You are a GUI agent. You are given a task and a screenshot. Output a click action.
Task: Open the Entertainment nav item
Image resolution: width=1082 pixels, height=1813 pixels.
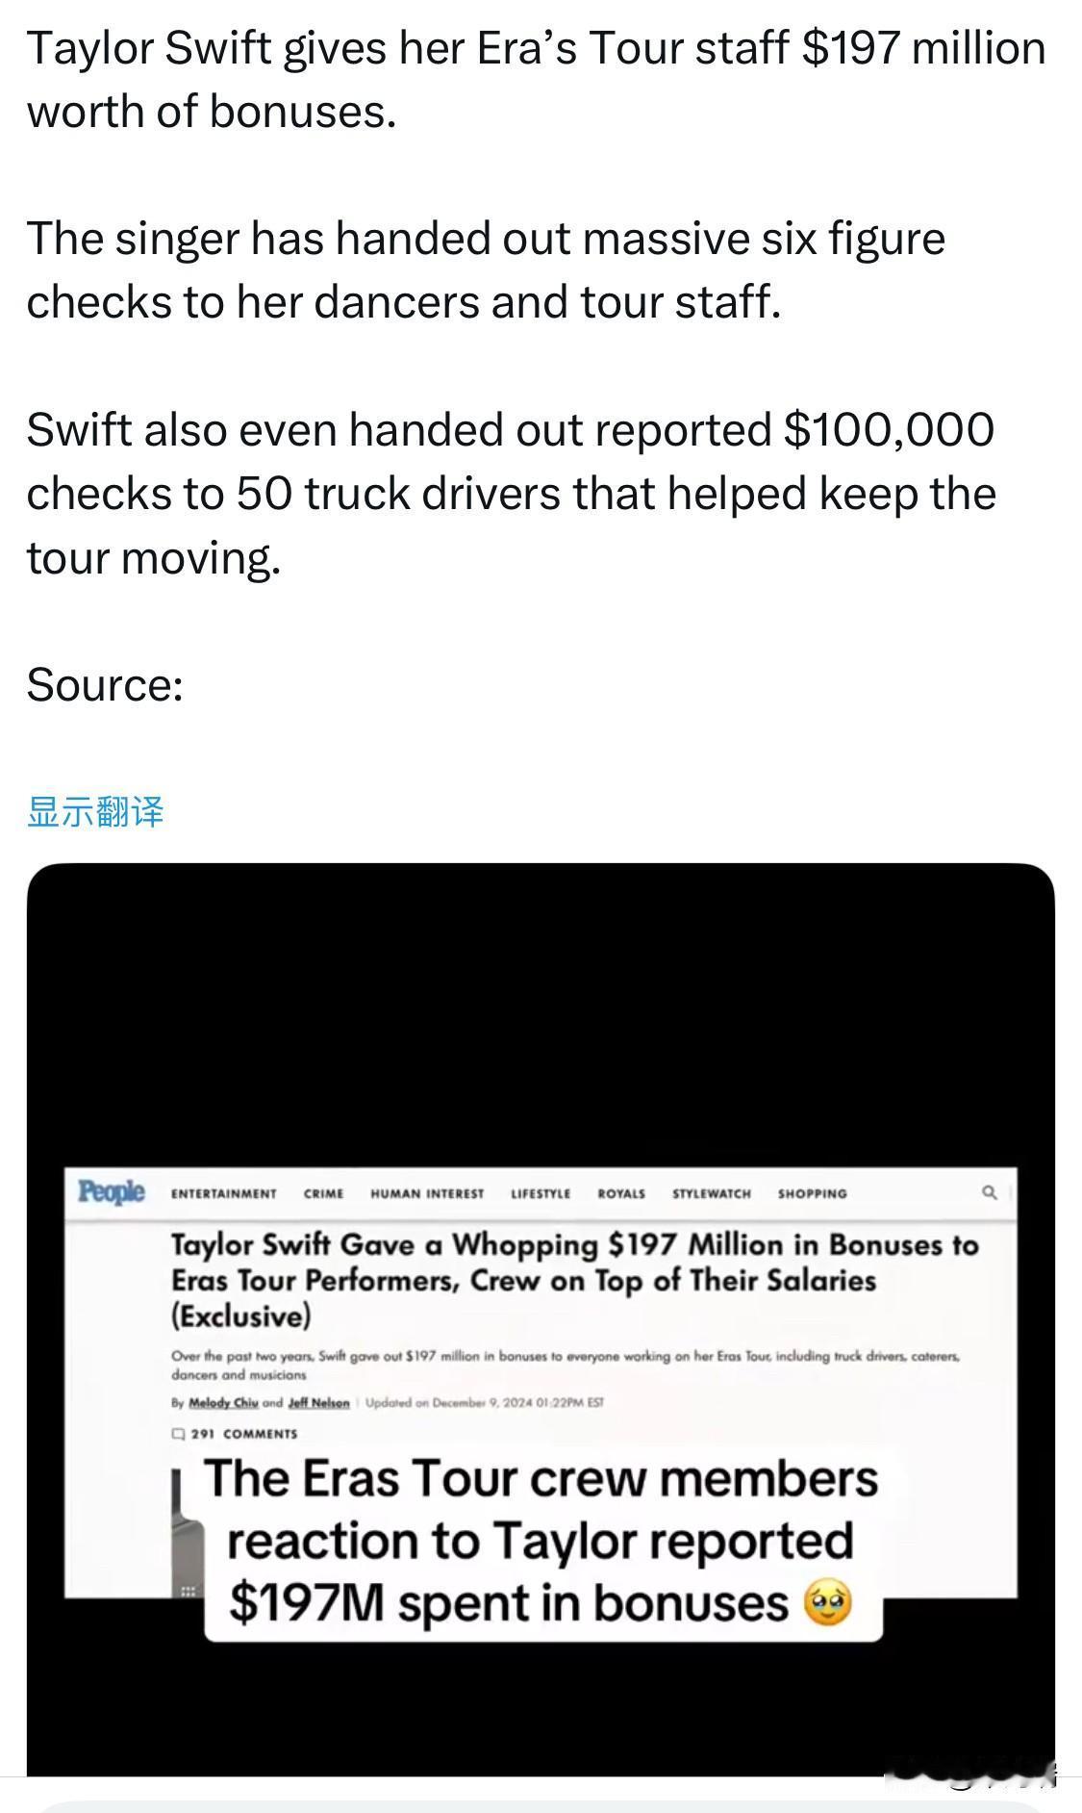tap(223, 1193)
